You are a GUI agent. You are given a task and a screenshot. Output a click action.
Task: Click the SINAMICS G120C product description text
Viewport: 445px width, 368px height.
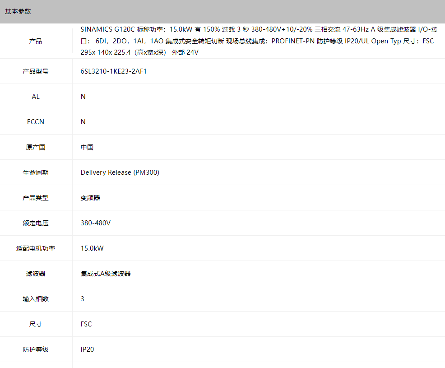259,41
